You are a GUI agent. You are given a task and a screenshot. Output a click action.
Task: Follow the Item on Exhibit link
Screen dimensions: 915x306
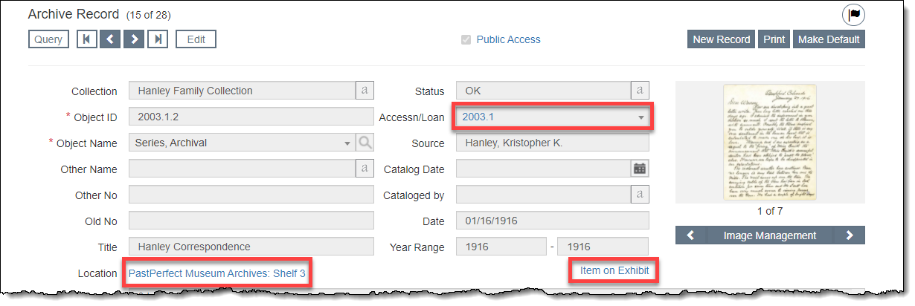pyautogui.click(x=614, y=271)
